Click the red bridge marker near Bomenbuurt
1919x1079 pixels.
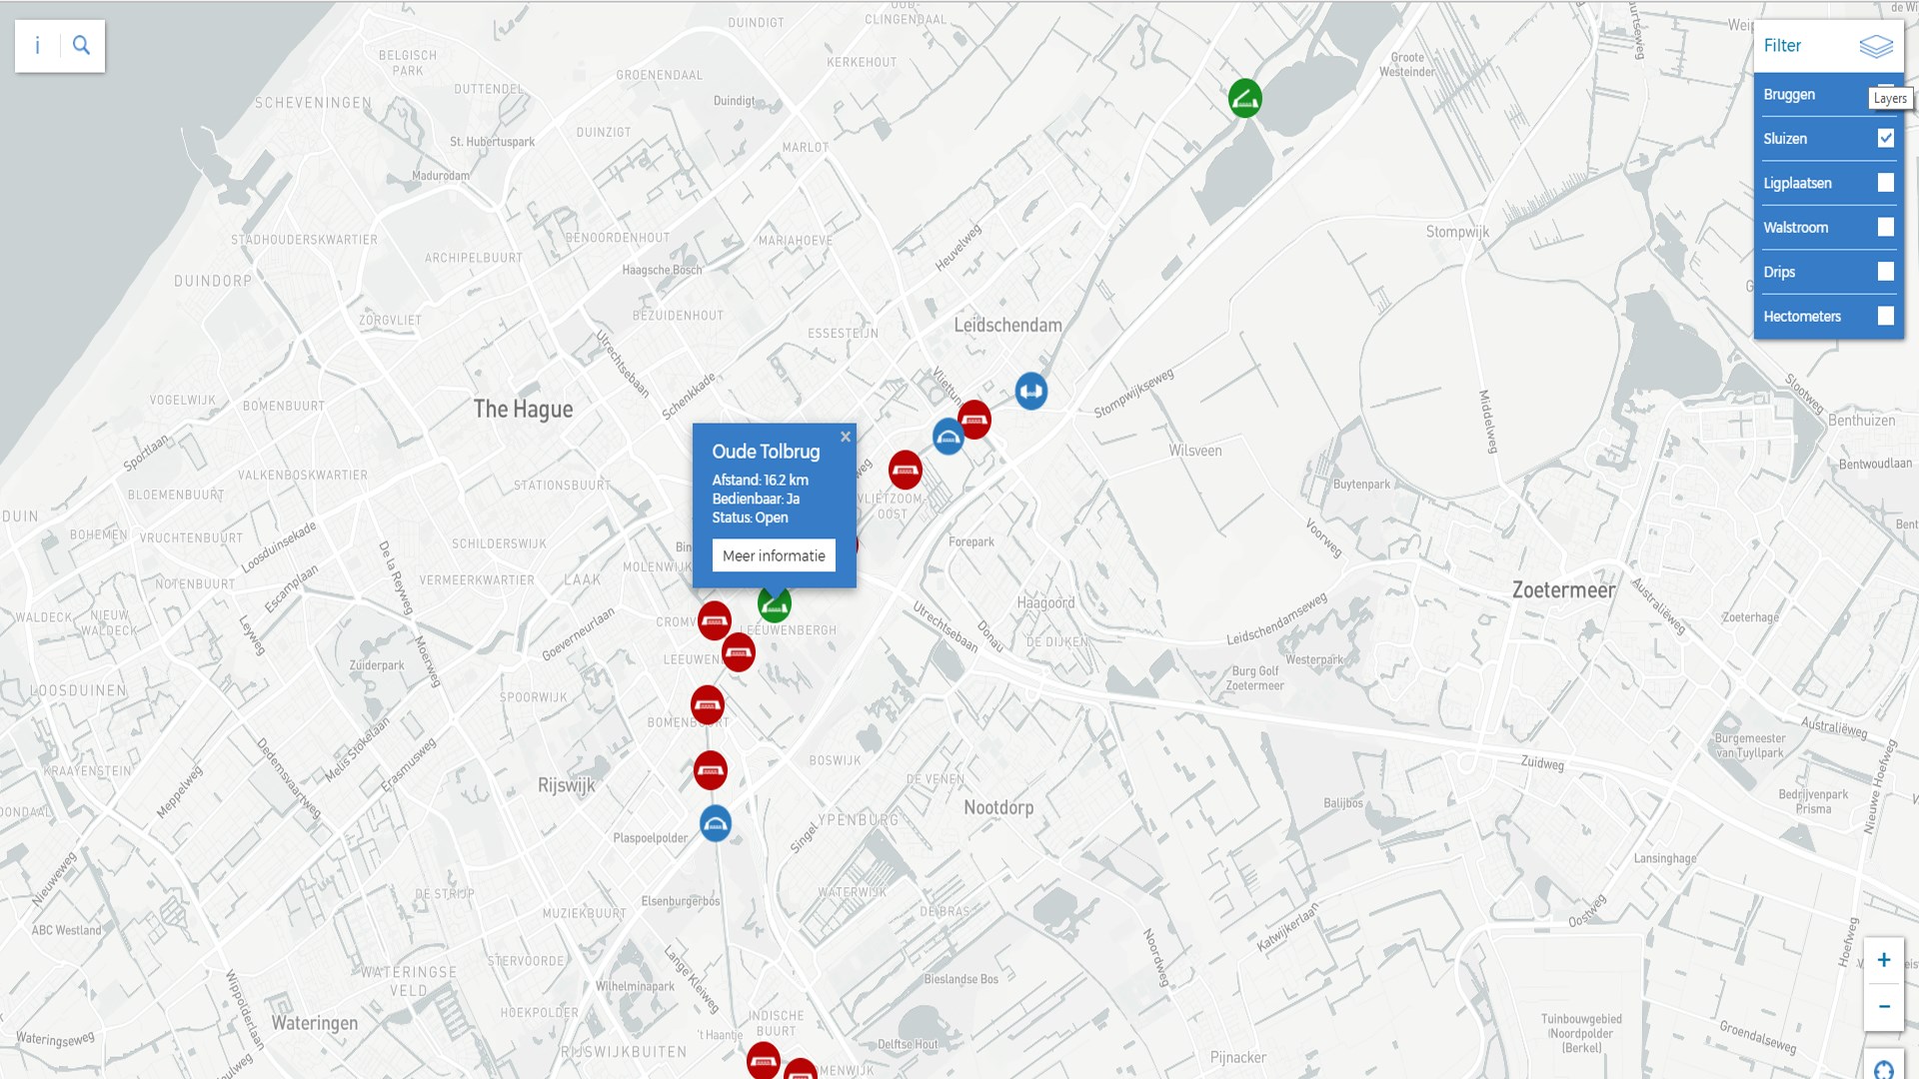708,705
